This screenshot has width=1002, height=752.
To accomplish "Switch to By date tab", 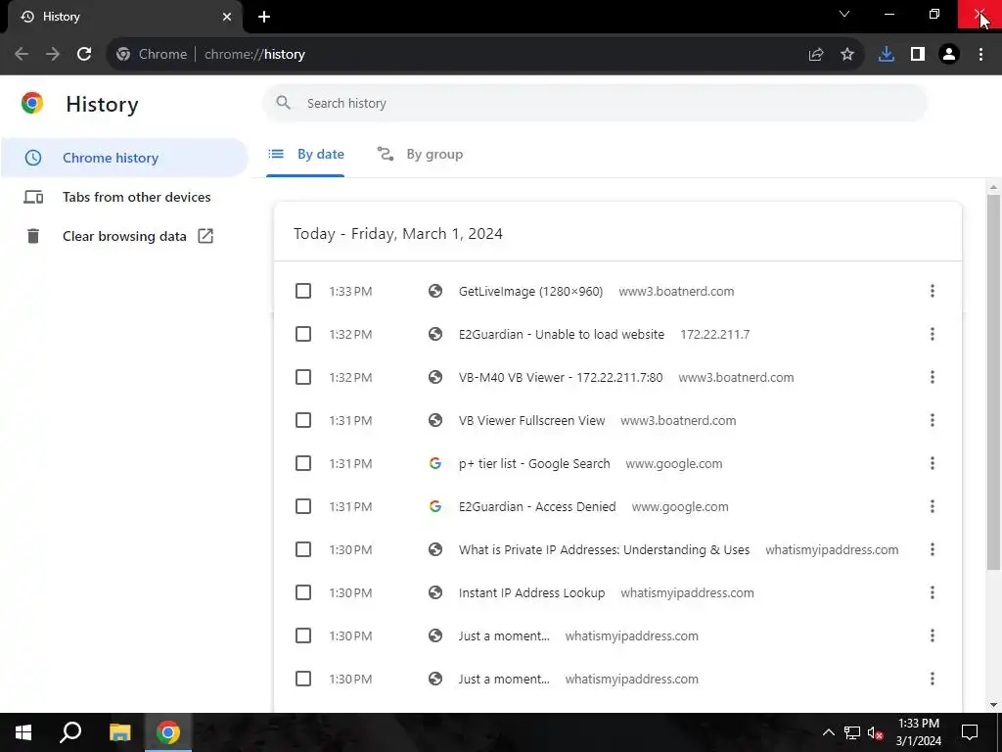I will click(x=305, y=154).
